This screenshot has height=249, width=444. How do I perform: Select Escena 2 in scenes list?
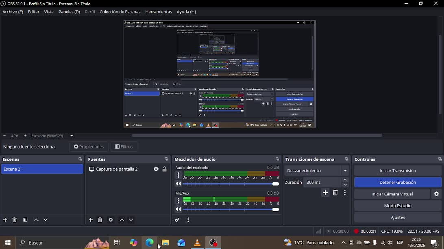click(42, 169)
